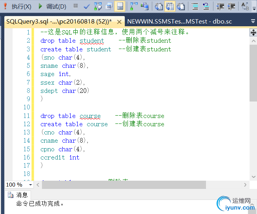Click the horizontal scrollbar left arrow

(38, 185)
